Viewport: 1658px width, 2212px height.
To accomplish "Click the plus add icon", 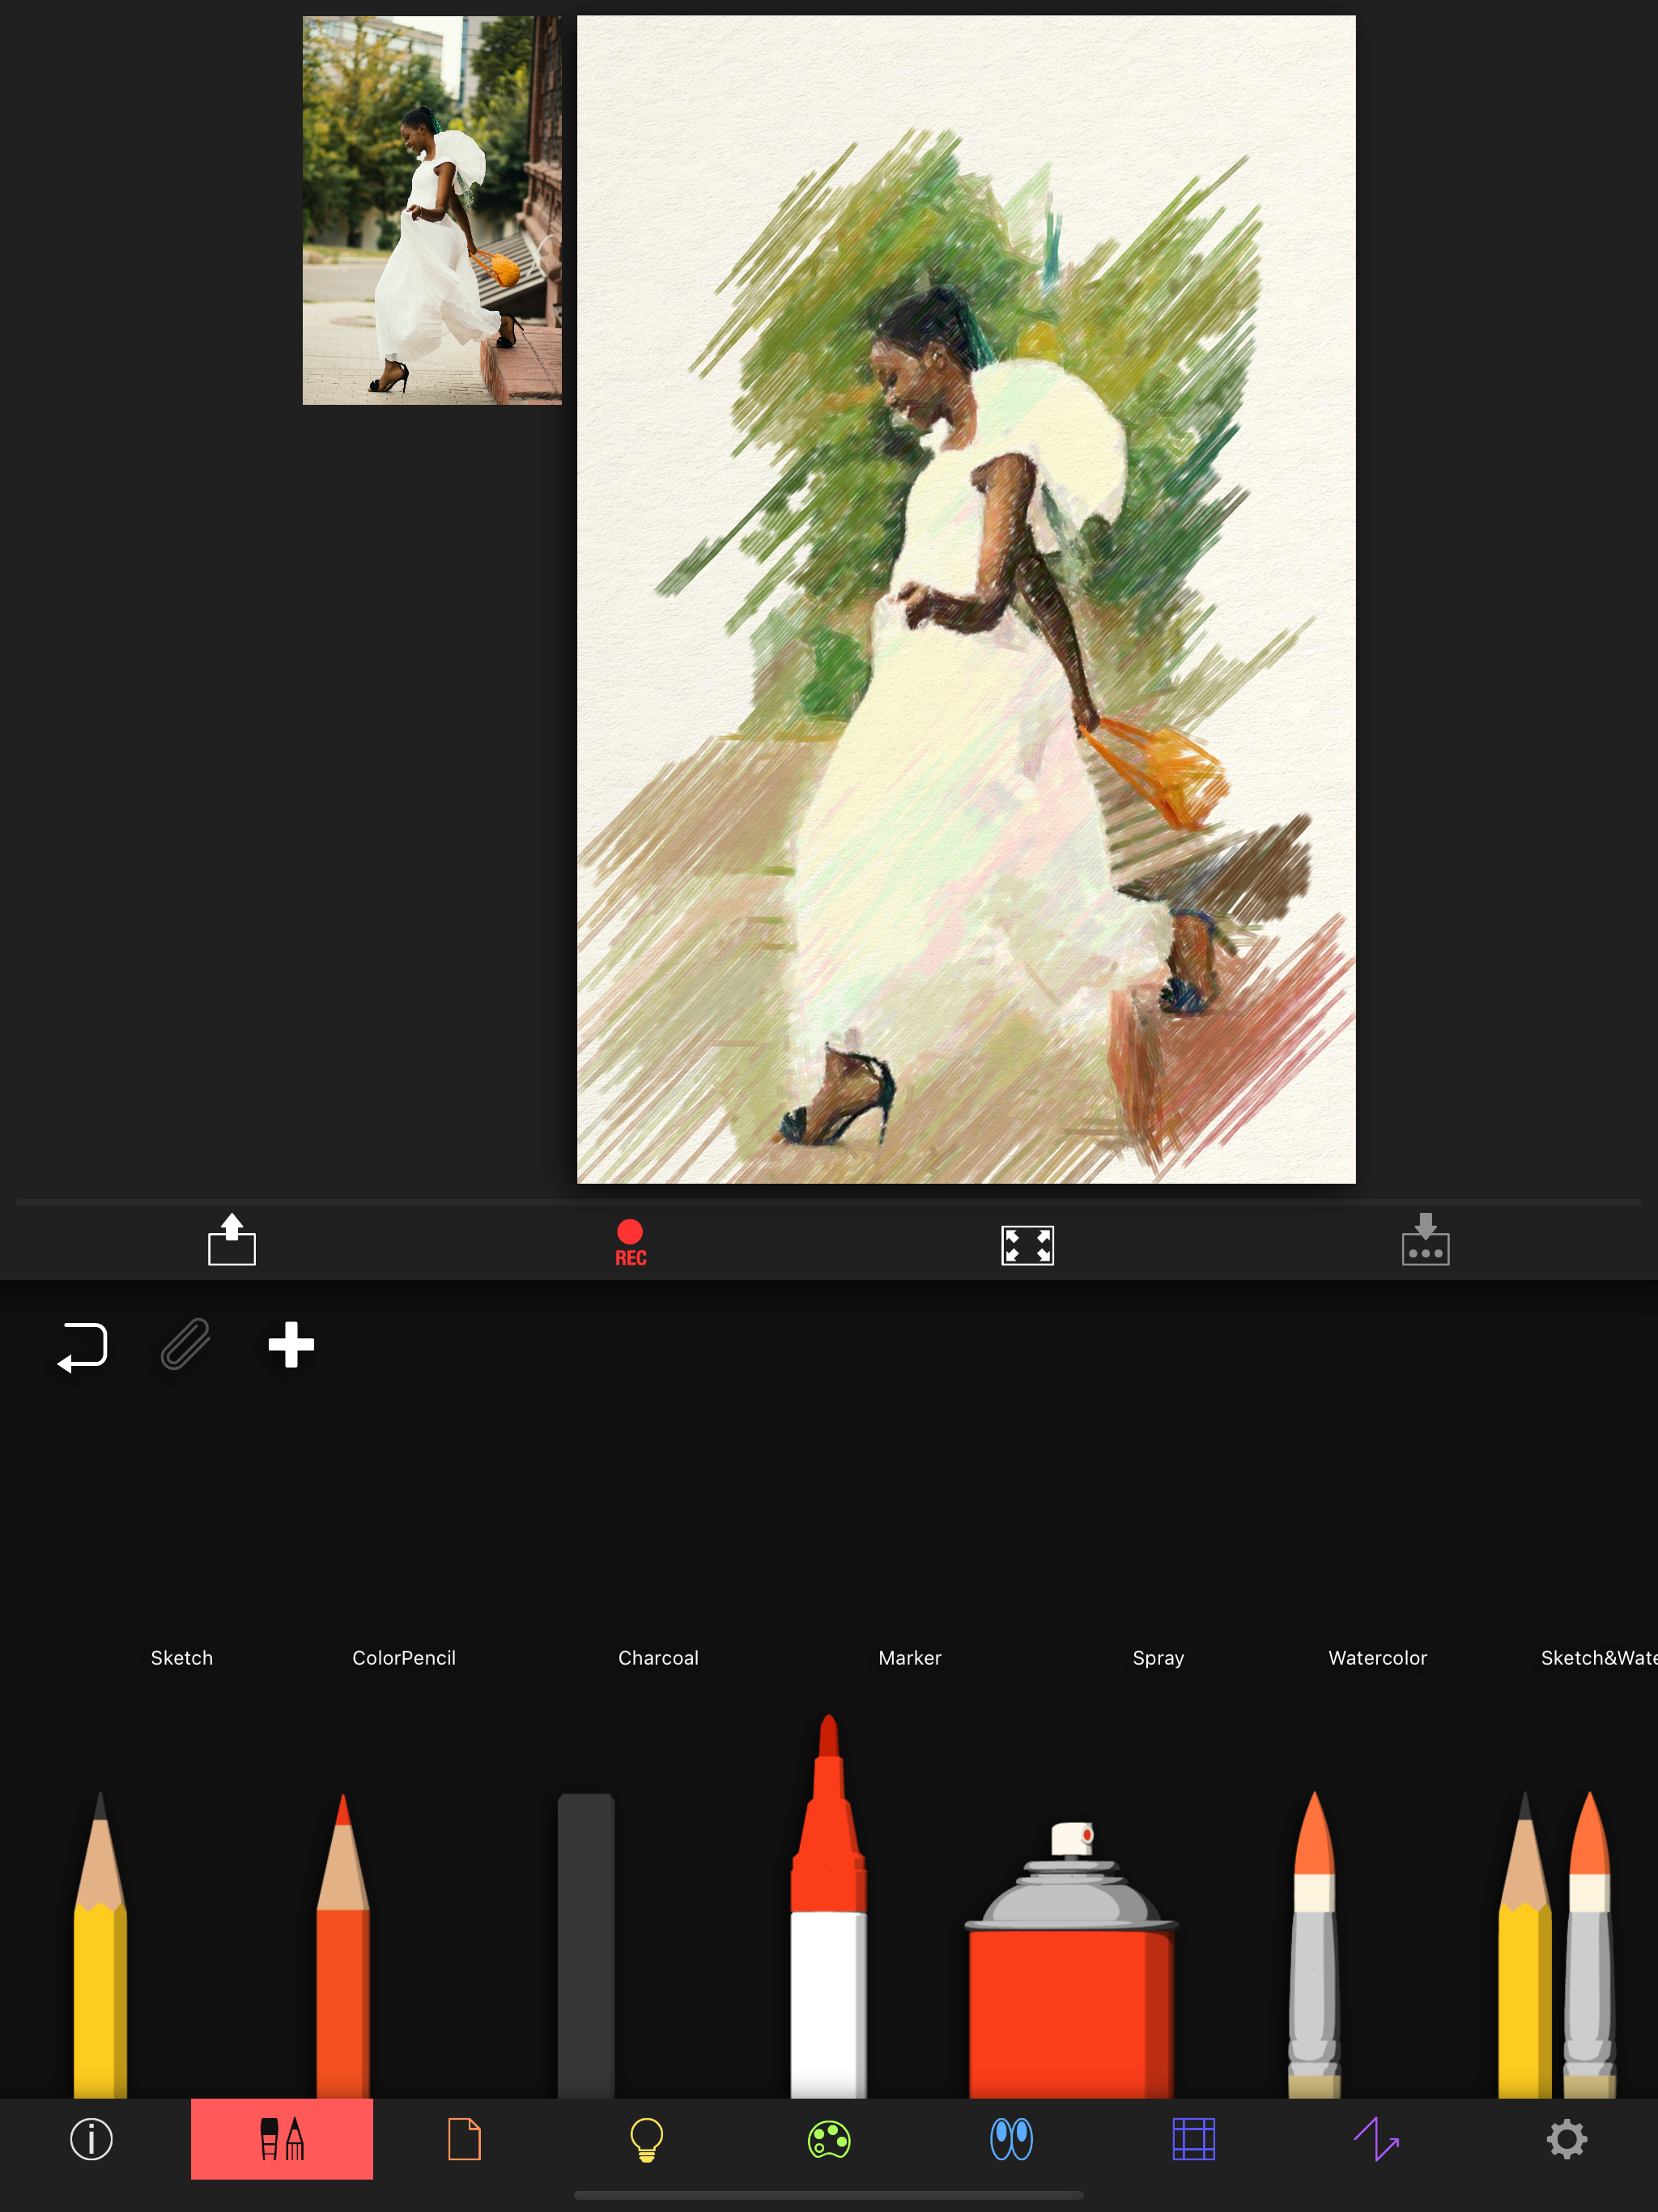I will pyautogui.click(x=291, y=1344).
